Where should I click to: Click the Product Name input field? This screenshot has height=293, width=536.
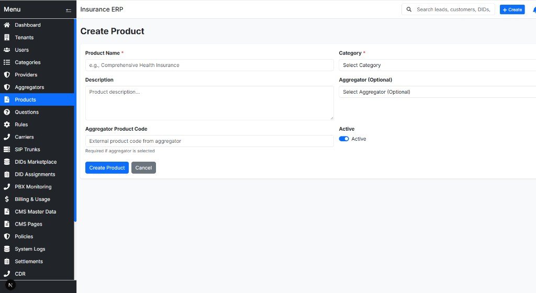coord(209,65)
